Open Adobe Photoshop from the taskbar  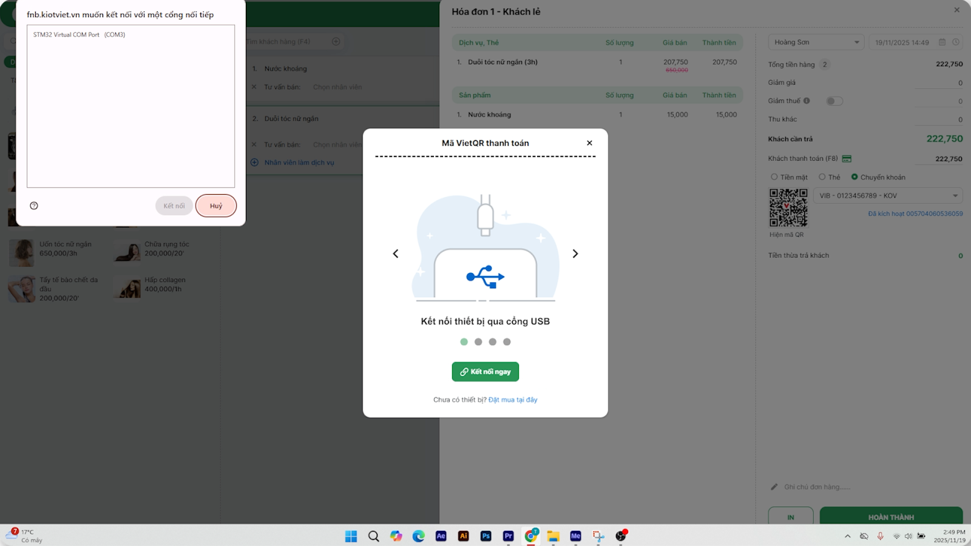[486, 536]
